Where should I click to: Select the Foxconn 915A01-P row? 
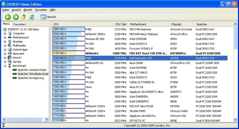140,49
